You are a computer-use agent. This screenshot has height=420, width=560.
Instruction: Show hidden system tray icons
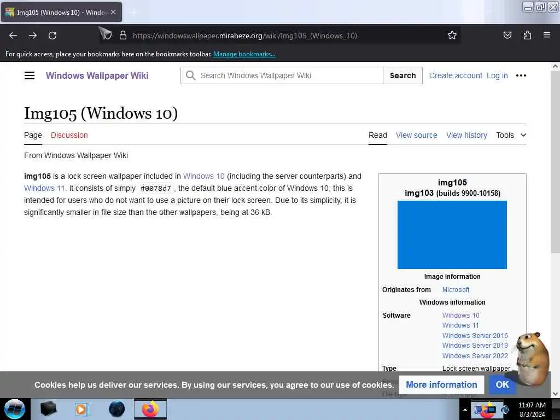point(465,410)
